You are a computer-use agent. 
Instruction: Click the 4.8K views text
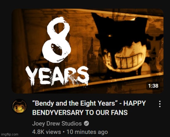coord(47,132)
